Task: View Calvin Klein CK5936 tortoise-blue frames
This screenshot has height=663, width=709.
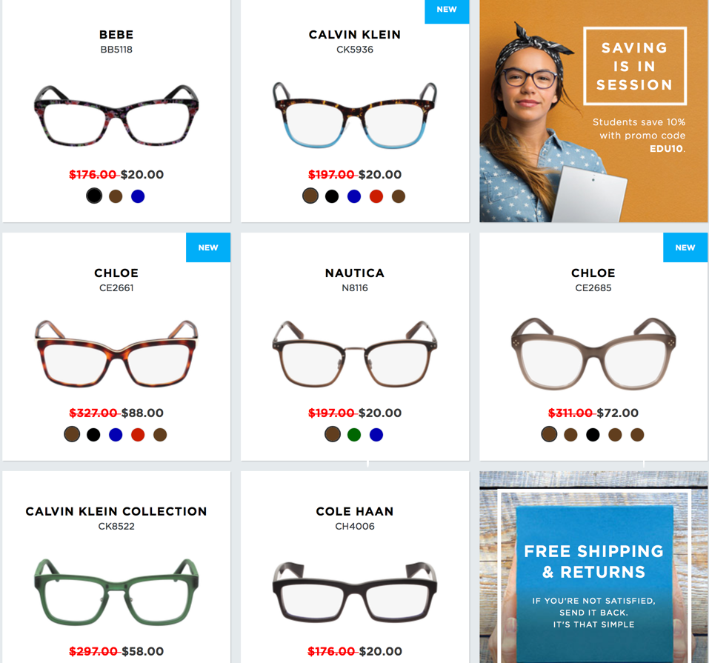Action: coord(355,115)
